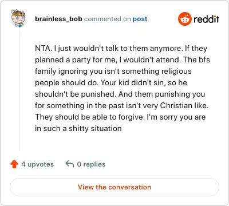The height and width of the screenshot is (206, 229).
Task: Click the reply arrow icon
Action: click(x=70, y=164)
